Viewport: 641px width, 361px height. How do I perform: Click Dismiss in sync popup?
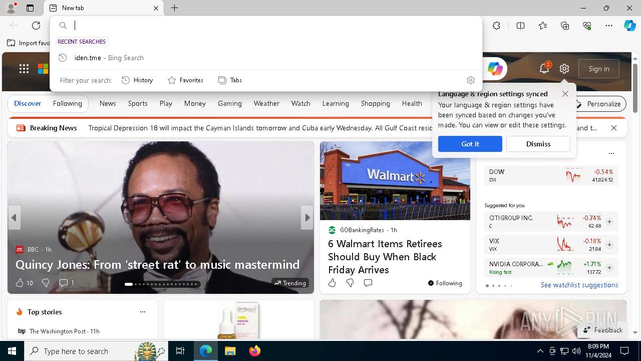(x=538, y=144)
